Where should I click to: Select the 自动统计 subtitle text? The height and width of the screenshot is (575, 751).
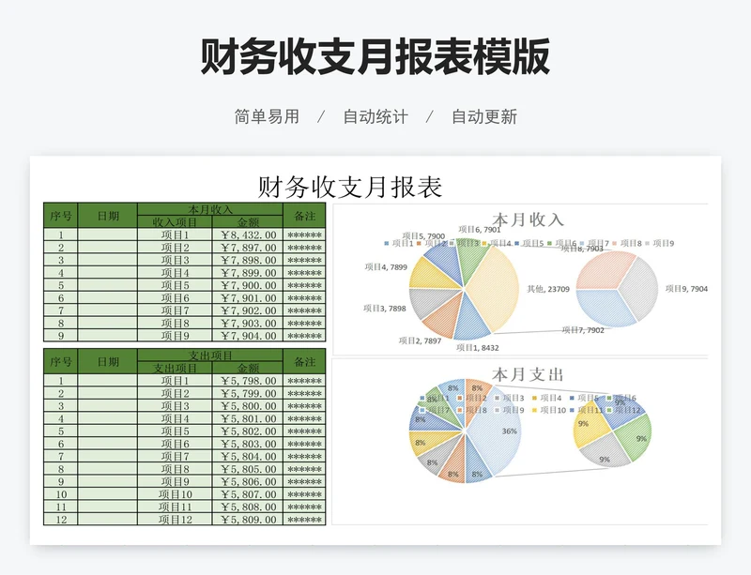pyautogui.click(x=375, y=117)
